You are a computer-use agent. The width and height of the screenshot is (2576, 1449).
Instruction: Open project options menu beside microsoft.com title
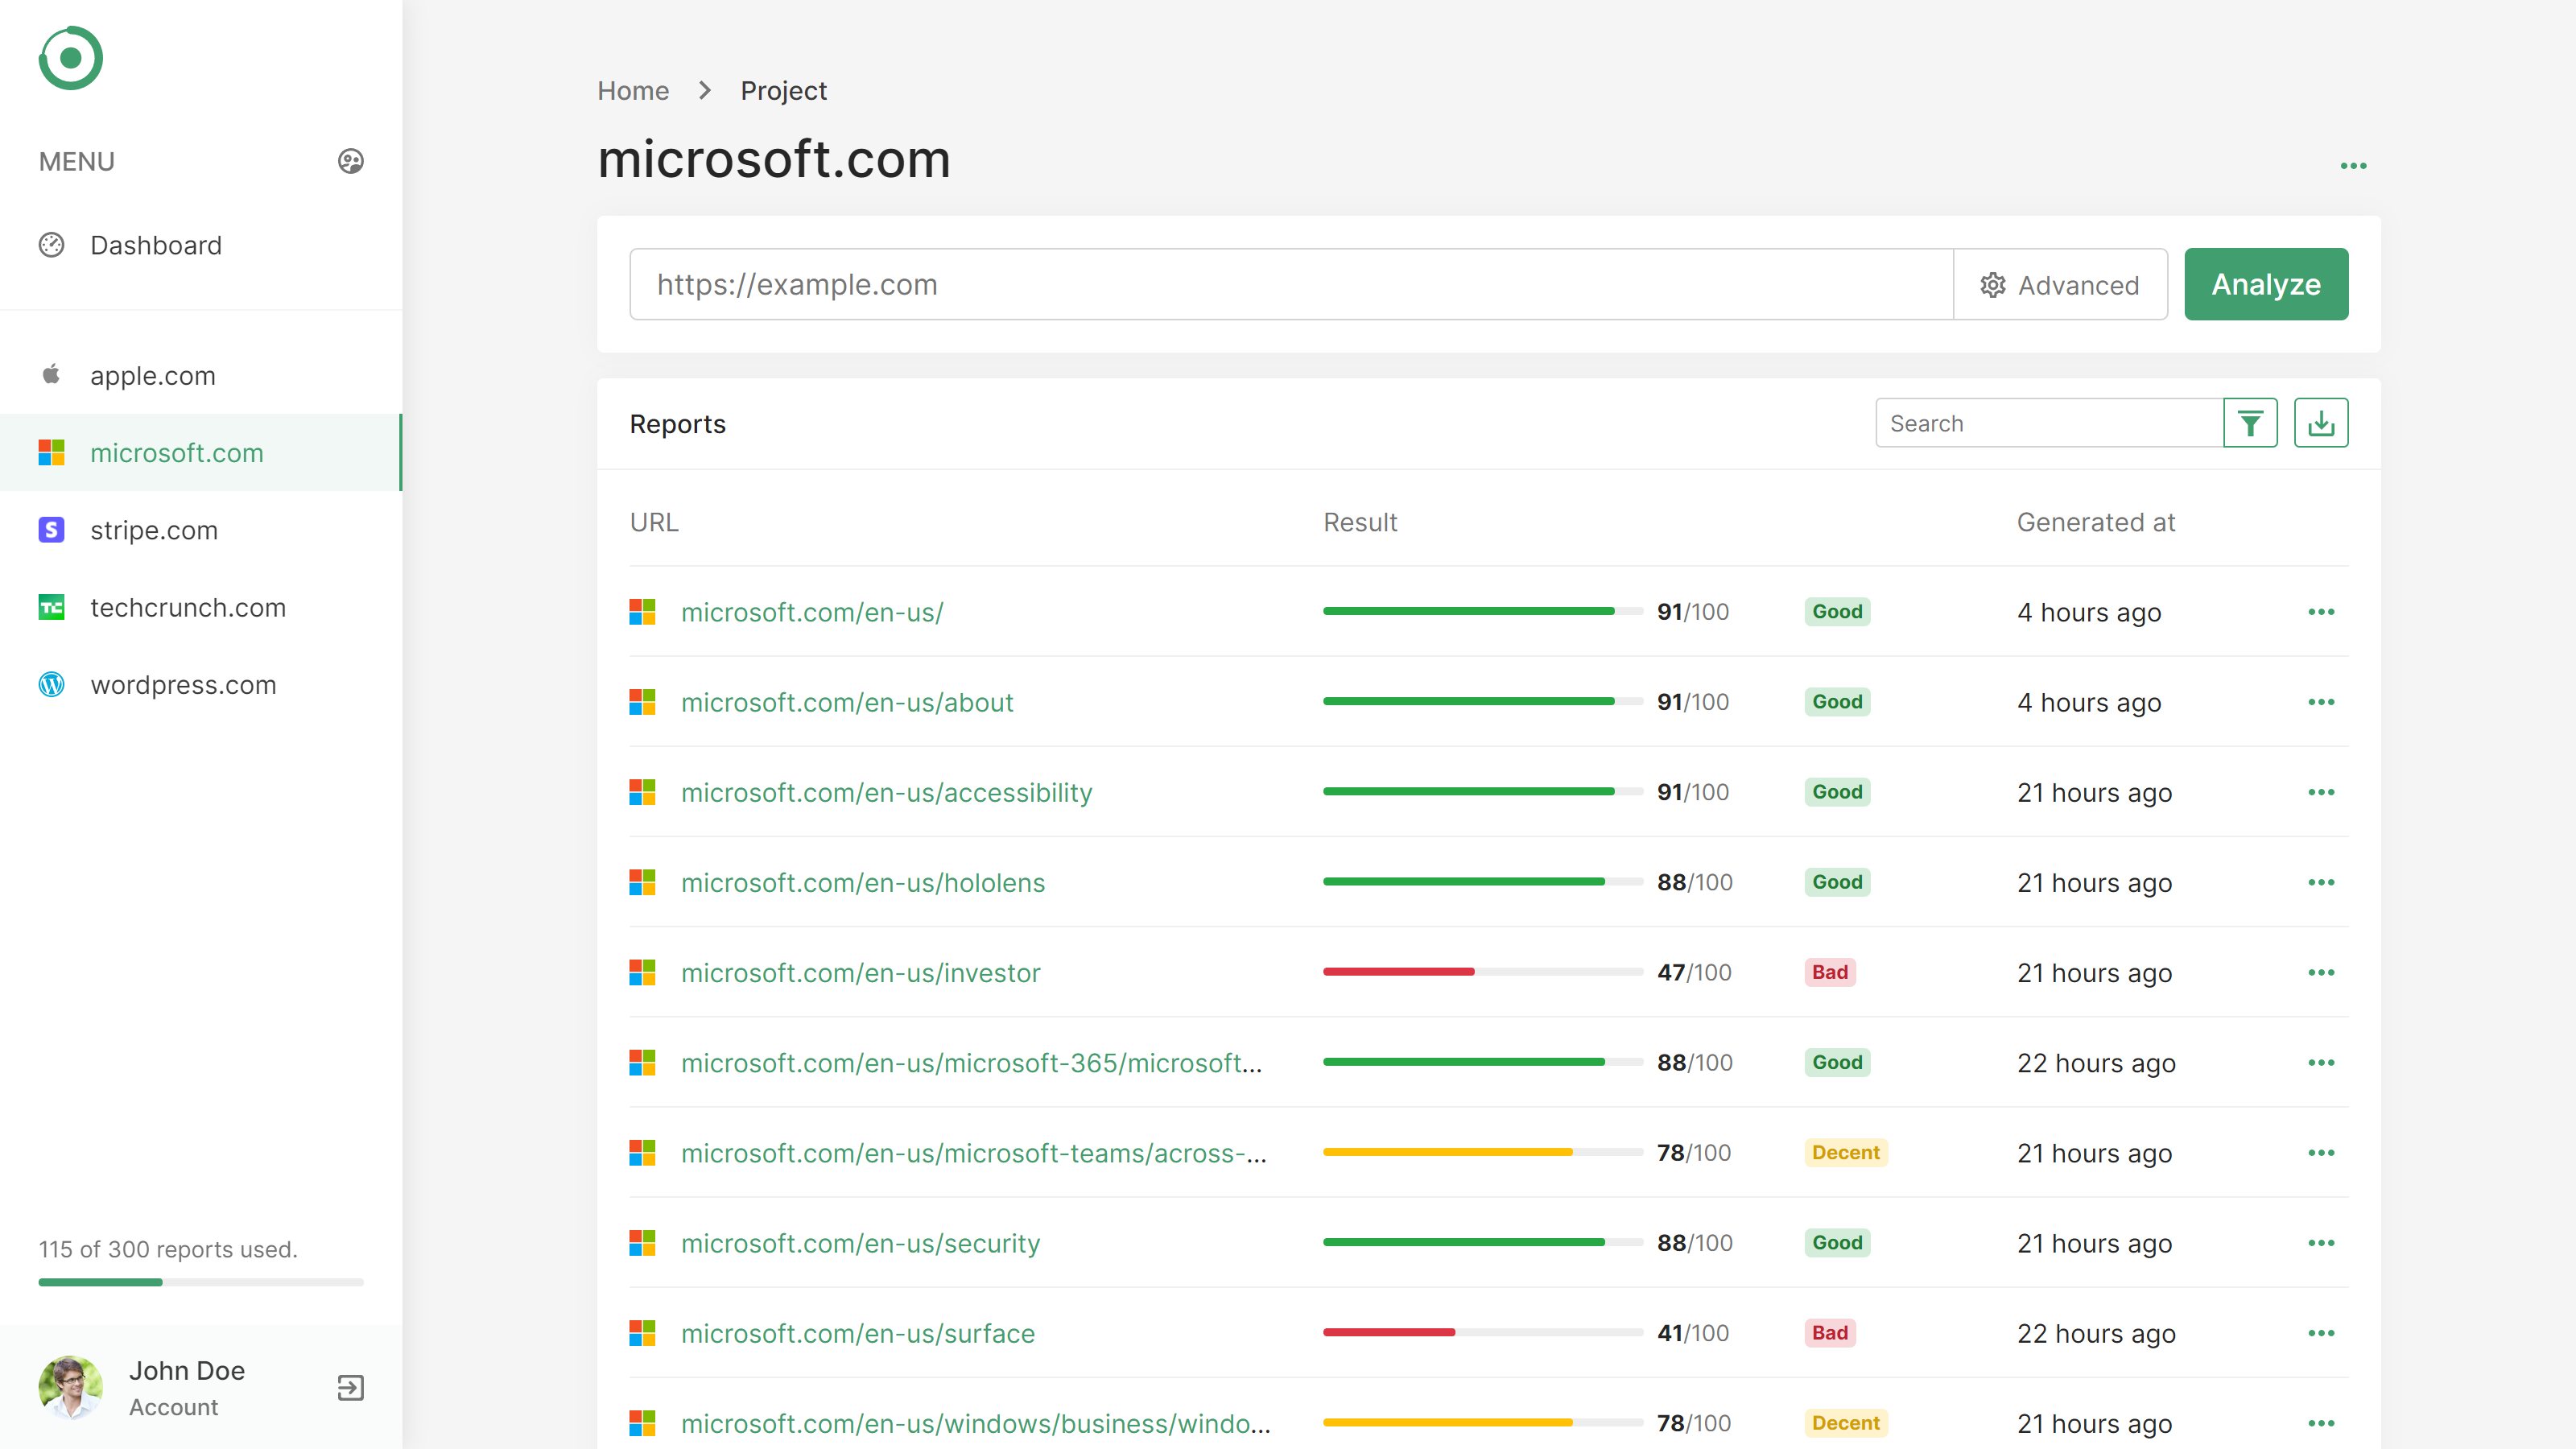(2353, 166)
